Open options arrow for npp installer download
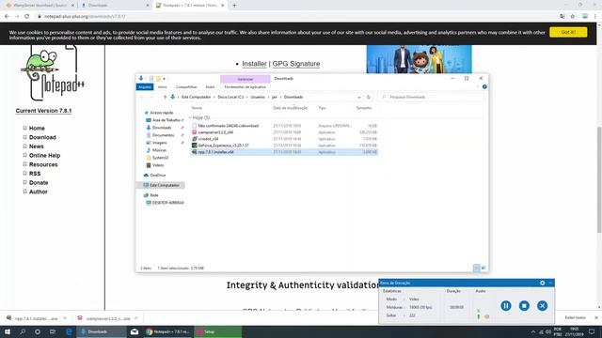 pyautogui.click(x=65, y=318)
